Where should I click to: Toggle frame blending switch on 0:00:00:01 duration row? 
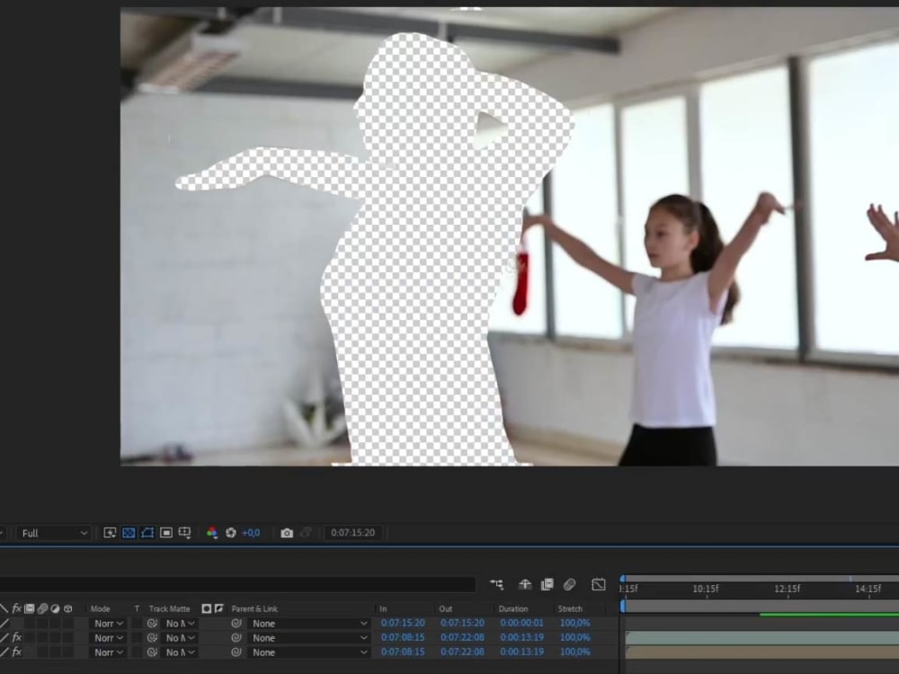tap(30, 623)
